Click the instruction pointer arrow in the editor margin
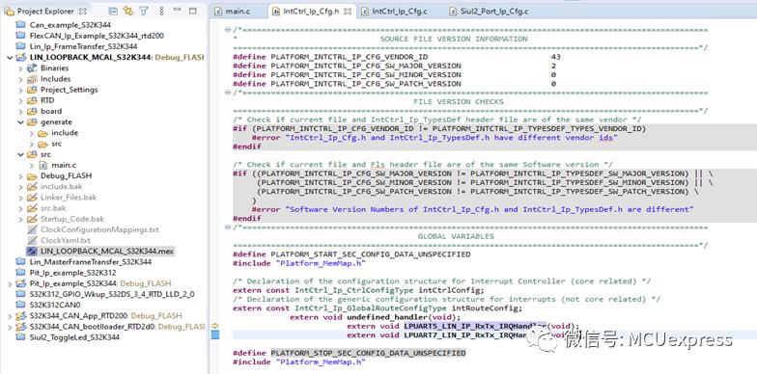 tap(214, 326)
